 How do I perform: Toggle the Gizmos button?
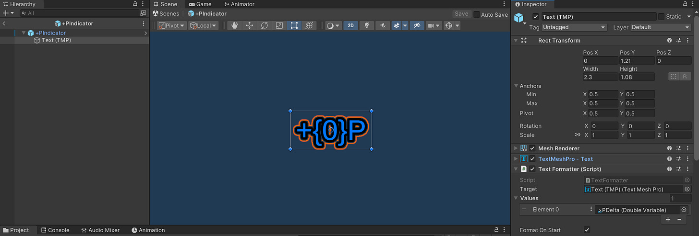[x=449, y=25]
